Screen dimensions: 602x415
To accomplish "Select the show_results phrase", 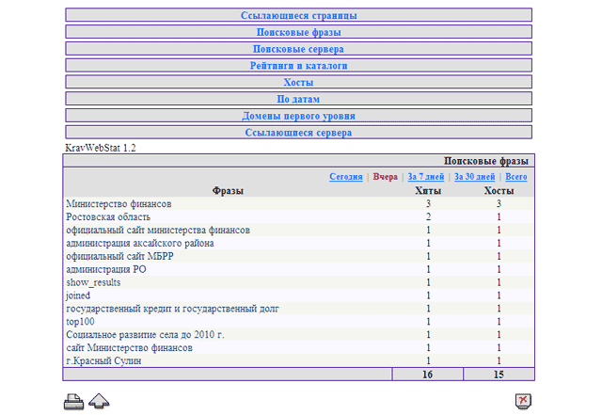I will (93, 282).
